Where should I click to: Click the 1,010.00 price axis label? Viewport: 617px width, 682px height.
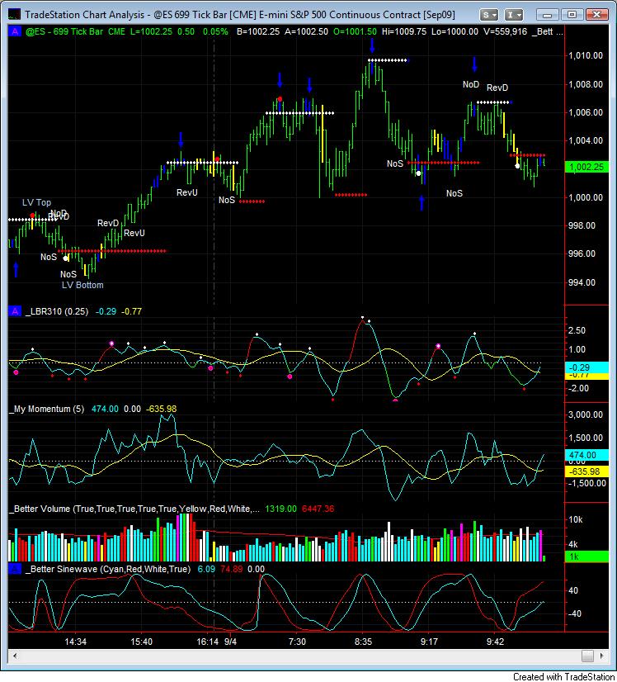(586, 55)
